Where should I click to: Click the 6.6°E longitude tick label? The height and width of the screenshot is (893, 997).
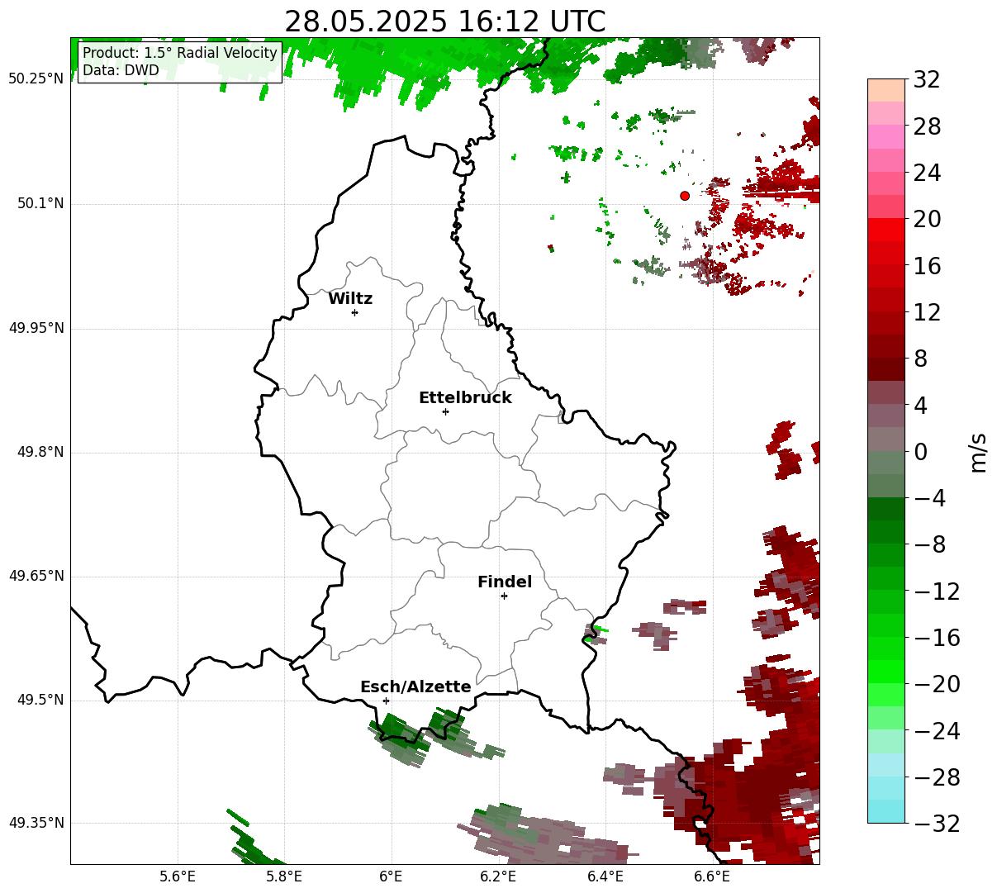click(x=711, y=876)
